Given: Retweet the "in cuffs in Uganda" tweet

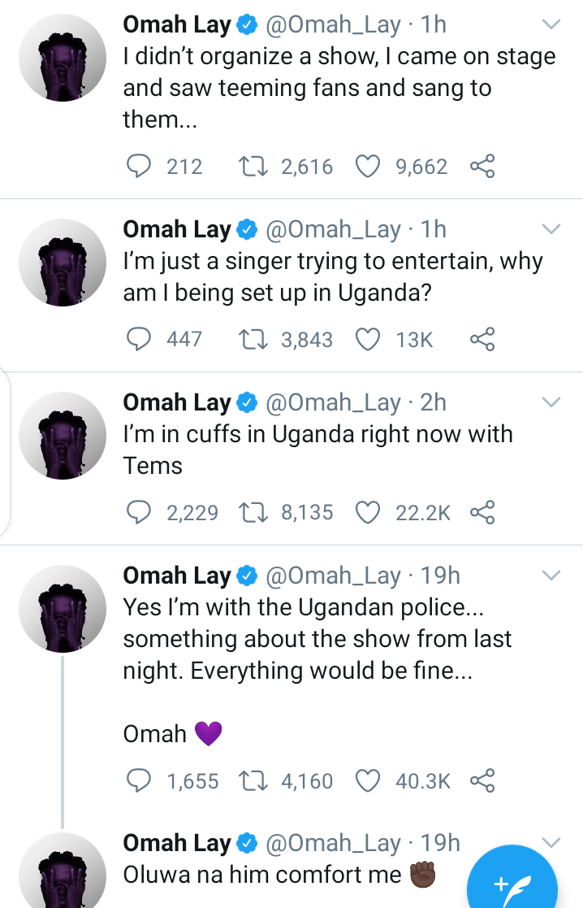Looking at the screenshot, I should tap(255, 513).
